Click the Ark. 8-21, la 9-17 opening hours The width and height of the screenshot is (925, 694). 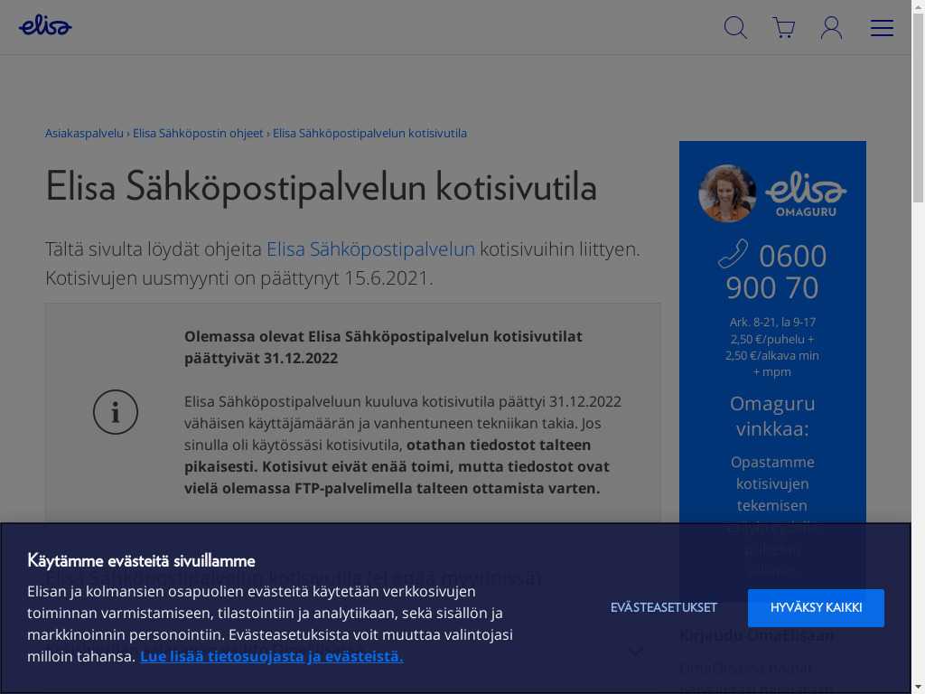pos(772,323)
